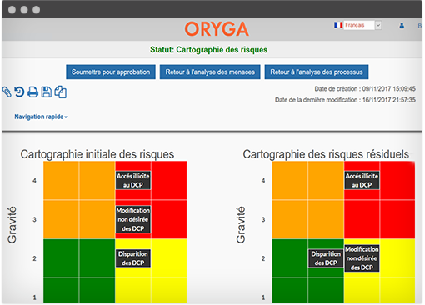Click the first window control dot
425x305 pixels.
(x=12, y=10)
